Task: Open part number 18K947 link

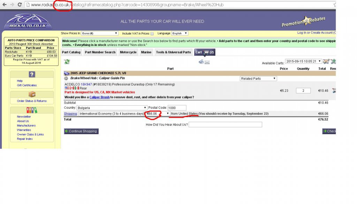Action: pos(86,84)
